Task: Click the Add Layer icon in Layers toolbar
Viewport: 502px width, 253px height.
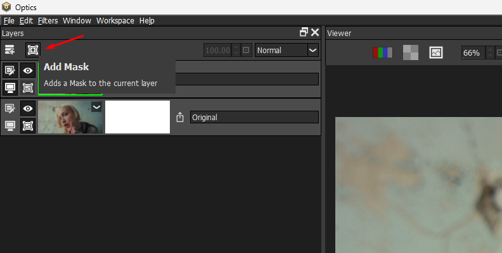Action: pos(10,50)
